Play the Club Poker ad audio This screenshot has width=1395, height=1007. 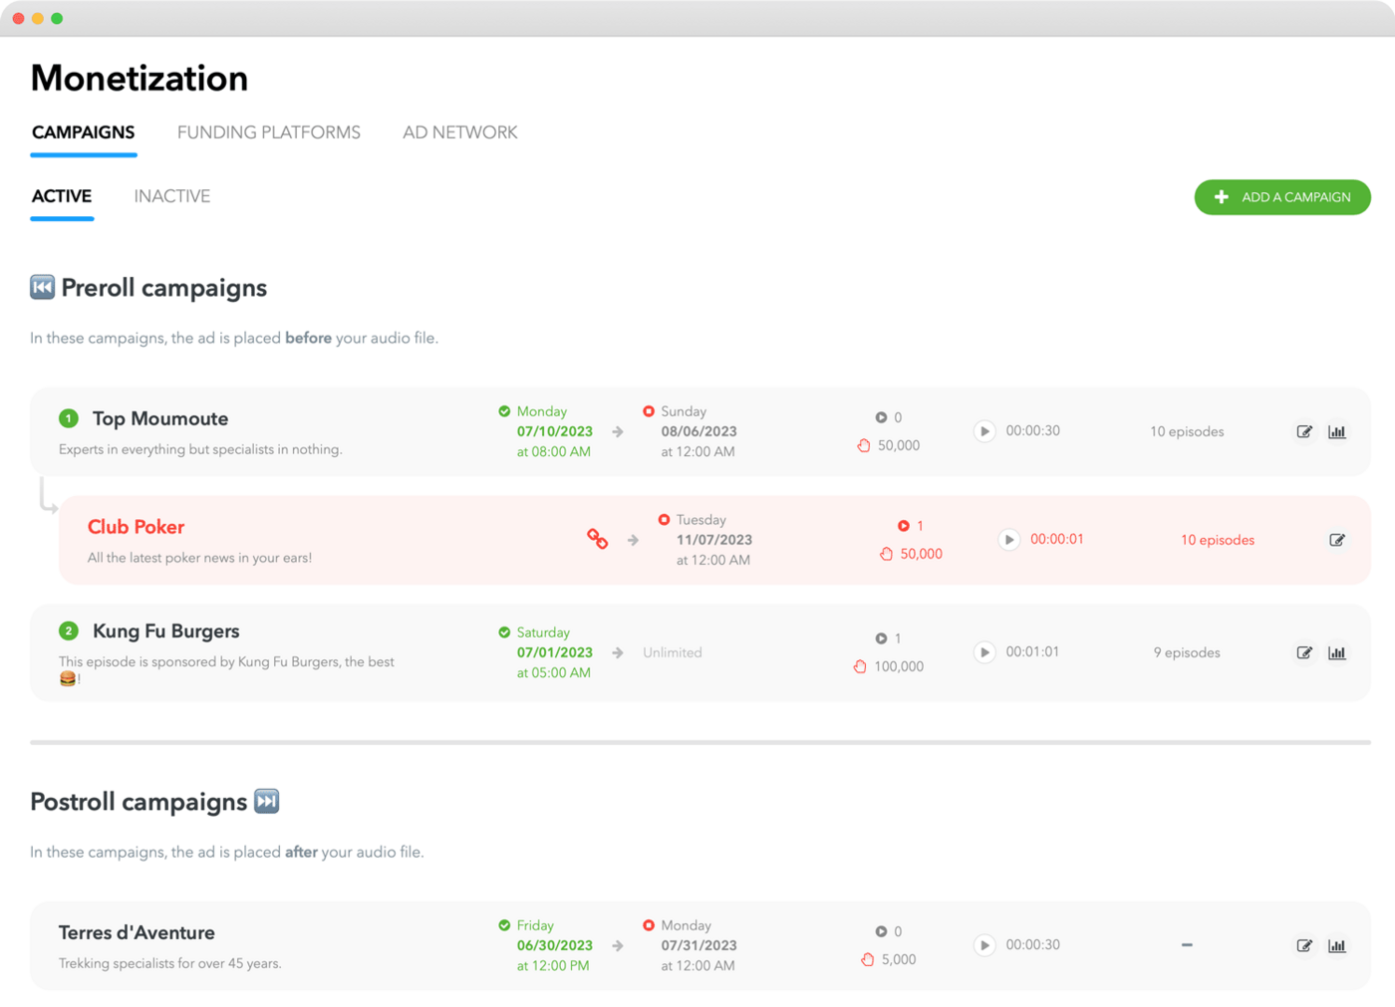click(x=1009, y=540)
